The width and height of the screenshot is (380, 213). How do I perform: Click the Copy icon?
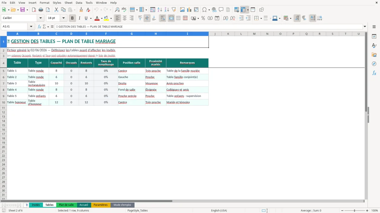coord(63,10)
